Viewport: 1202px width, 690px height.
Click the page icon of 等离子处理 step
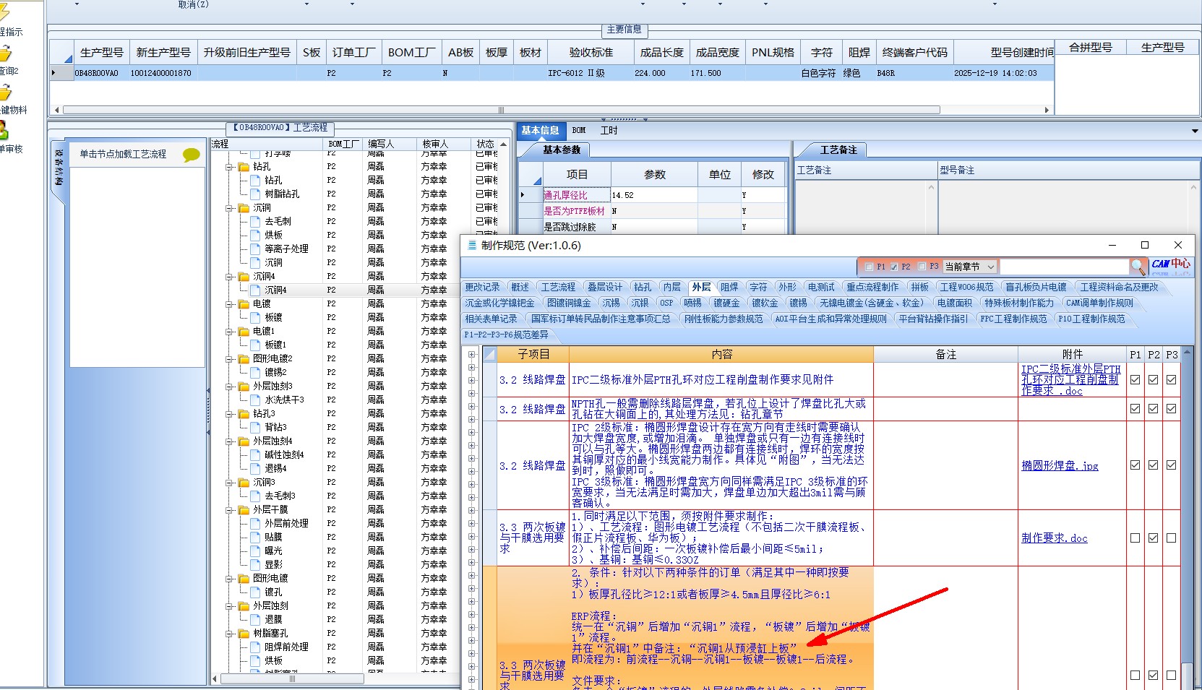255,249
